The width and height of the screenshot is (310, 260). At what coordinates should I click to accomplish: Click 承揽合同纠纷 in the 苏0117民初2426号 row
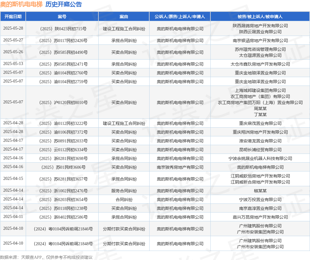124,41
